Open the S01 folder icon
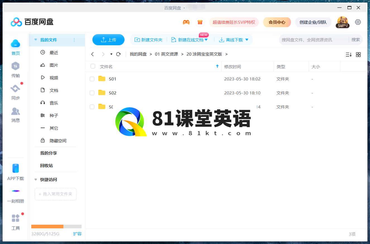370x244 pixels. pyautogui.click(x=102, y=79)
